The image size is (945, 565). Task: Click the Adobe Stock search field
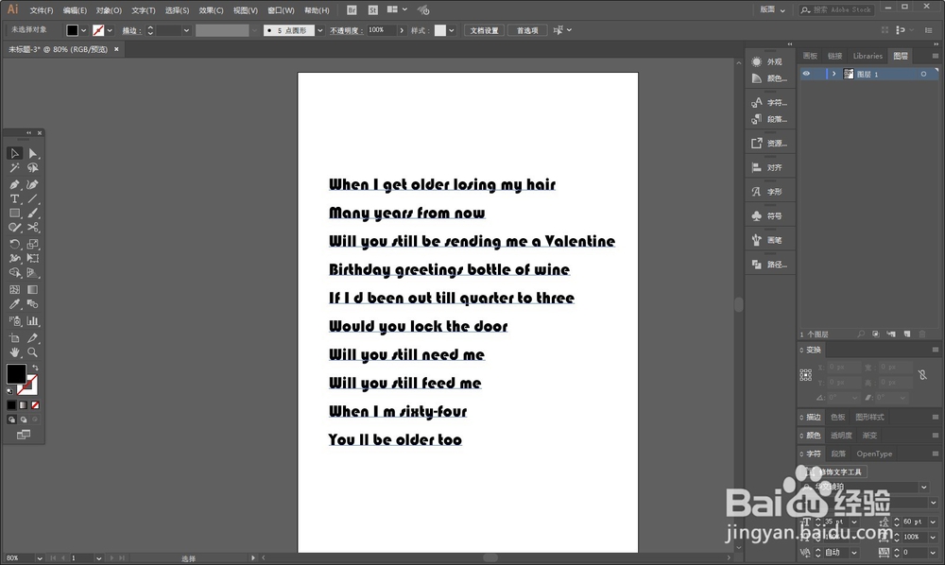tap(836, 9)
